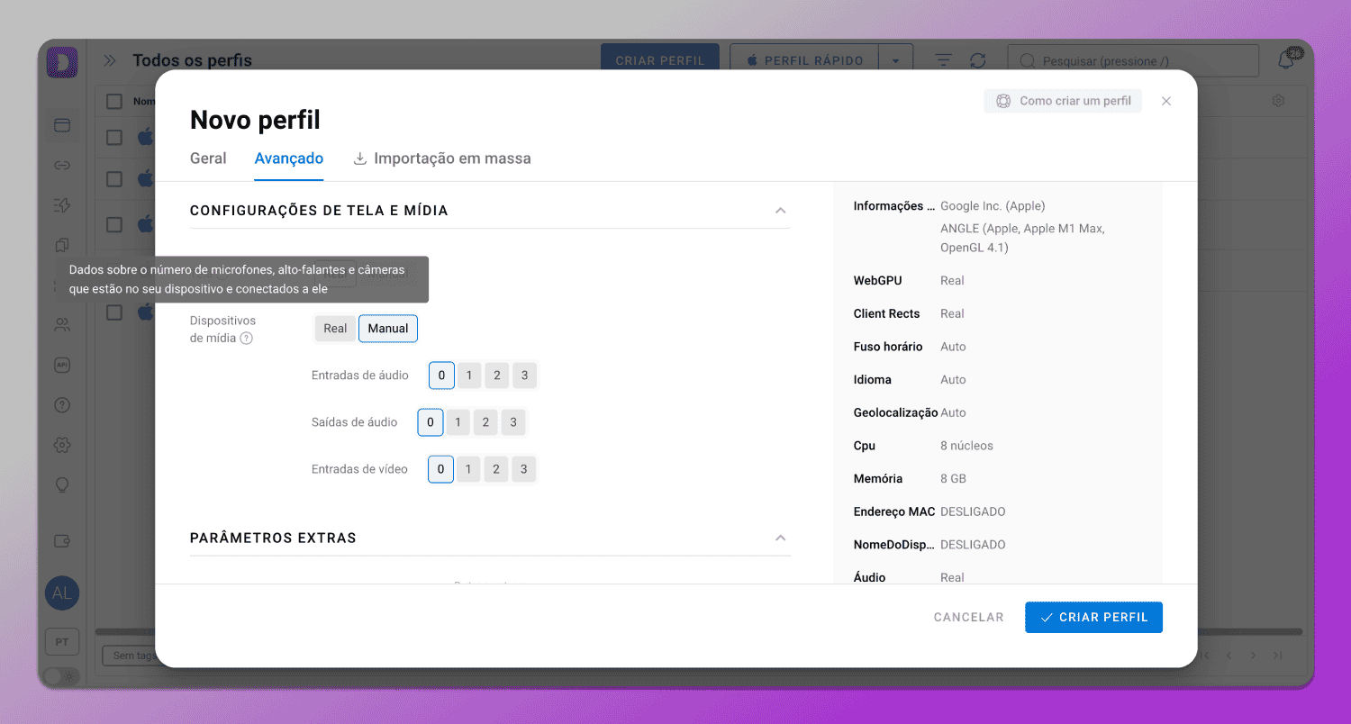Open the Importação em massa tab
The width and height of the screenshot is (1351, 724).
(x=442, y=158)
